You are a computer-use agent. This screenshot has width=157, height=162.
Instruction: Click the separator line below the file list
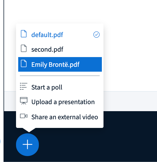tap(60, 76)
